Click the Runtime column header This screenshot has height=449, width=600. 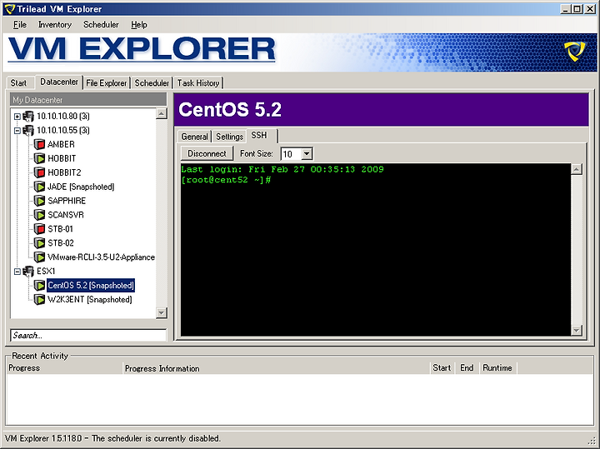pyautogui.click(x=497, y=368)
